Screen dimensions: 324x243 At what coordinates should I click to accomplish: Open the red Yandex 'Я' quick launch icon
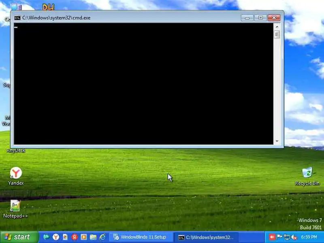point(75,237)
